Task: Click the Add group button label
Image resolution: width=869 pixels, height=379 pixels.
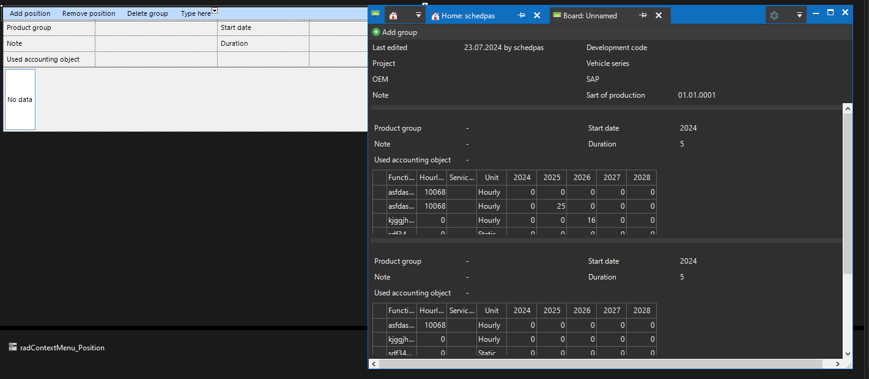Action: pyautogui.click(x=399, y=32)
